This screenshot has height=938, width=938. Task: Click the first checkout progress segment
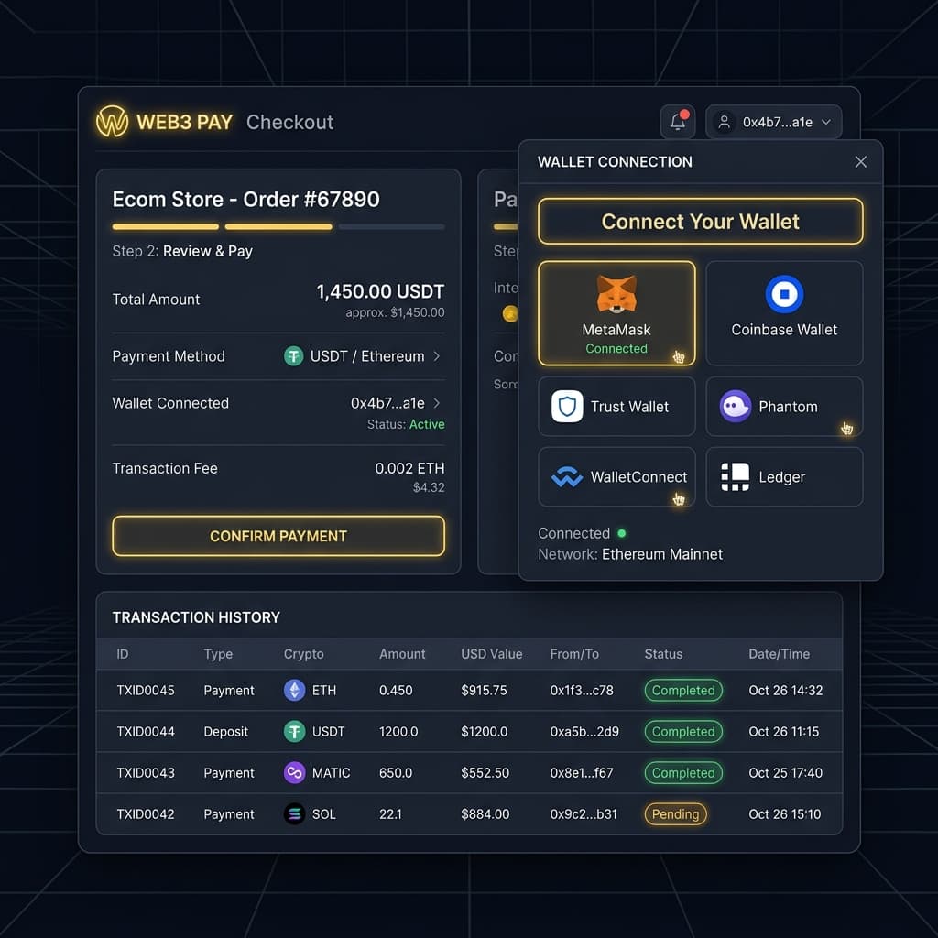[165, 227]
